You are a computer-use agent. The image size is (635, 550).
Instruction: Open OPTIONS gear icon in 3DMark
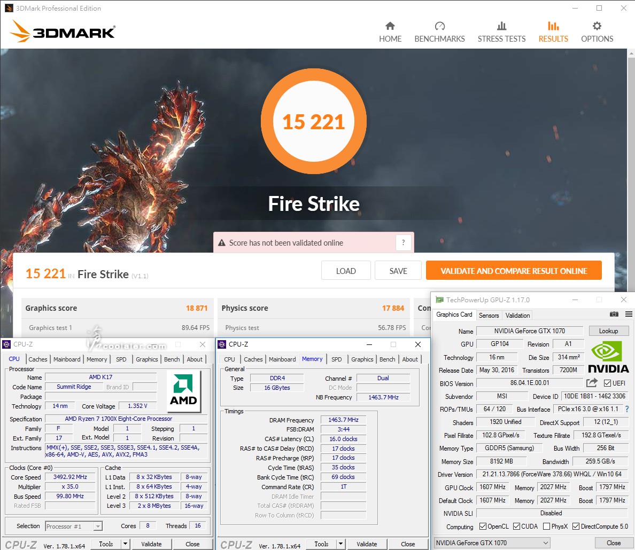click(597, 26)
